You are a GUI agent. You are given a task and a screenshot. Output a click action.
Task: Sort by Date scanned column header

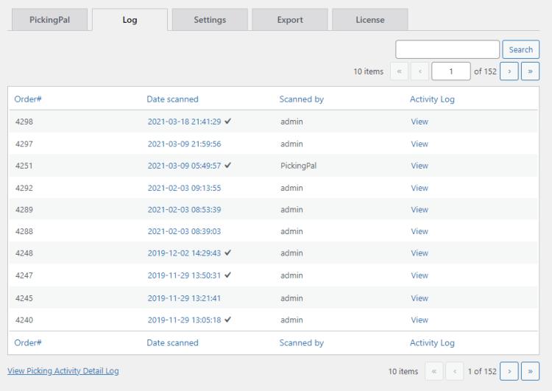172,99
